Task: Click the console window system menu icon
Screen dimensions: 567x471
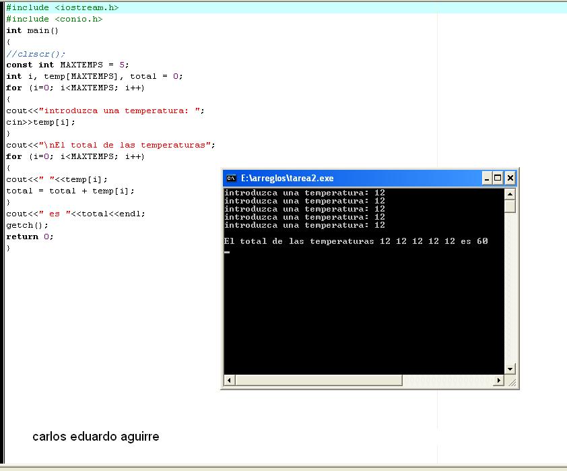Action: click(231, 178)
